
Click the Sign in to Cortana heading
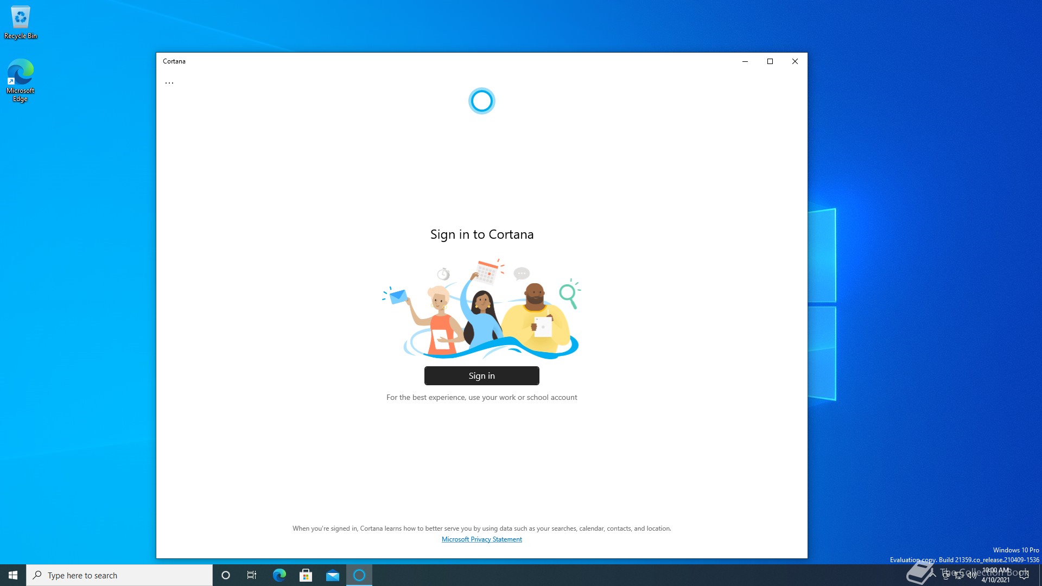coord(482,234)
